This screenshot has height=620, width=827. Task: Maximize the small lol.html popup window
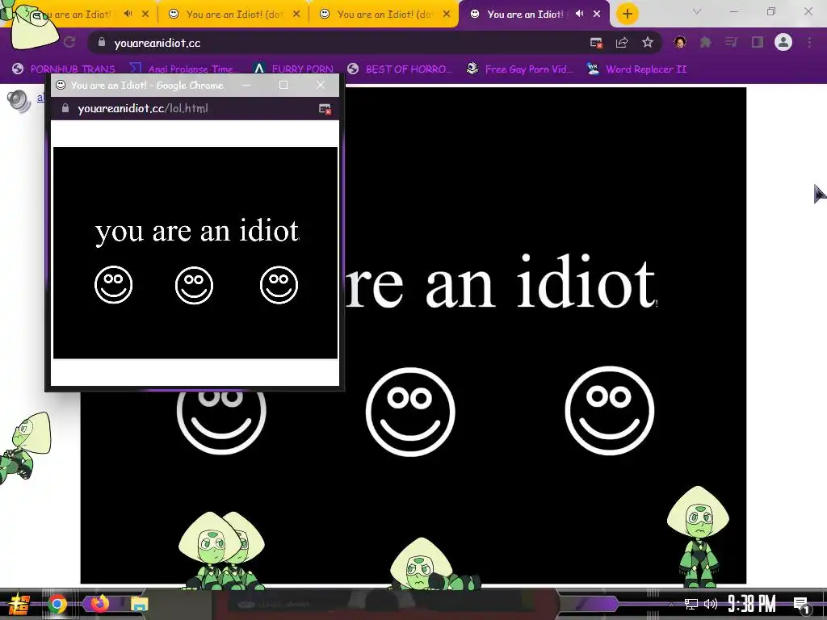[283, 85]
